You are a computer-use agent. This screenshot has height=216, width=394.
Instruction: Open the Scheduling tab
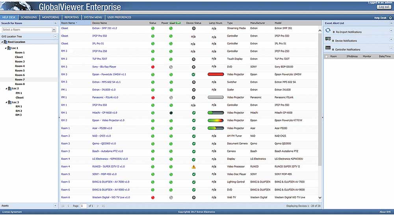(29, 17)
